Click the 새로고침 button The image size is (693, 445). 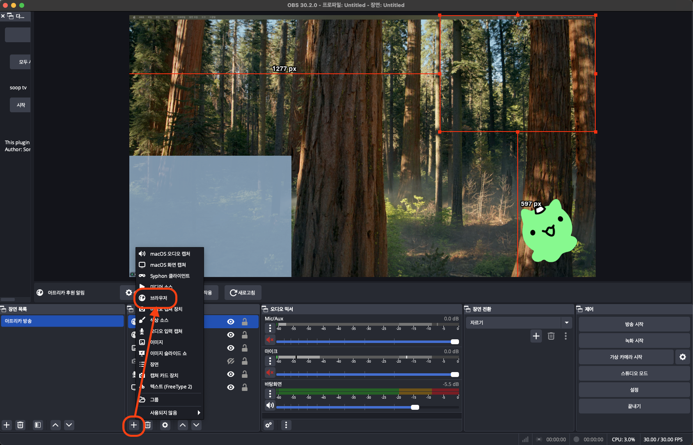[243, 293]
